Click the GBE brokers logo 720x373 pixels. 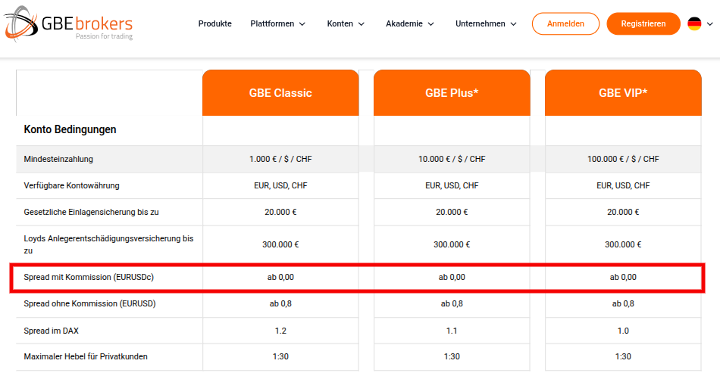[68, 23]
